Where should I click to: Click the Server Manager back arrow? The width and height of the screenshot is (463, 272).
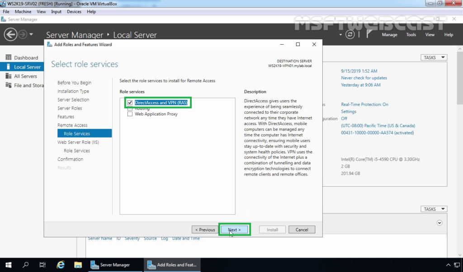point(10,34)
